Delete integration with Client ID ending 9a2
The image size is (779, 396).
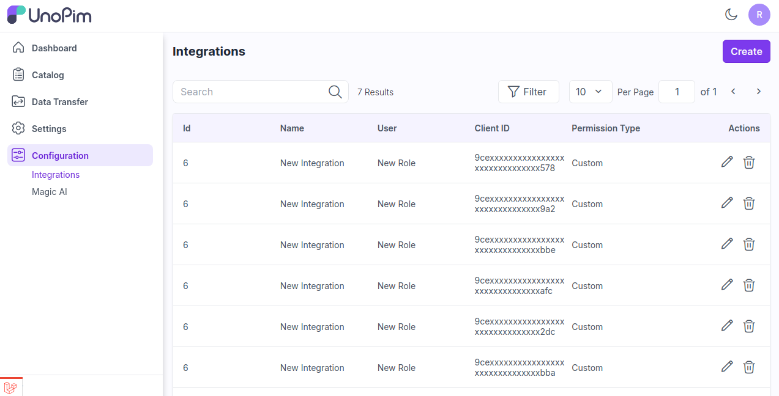(748, 204)
